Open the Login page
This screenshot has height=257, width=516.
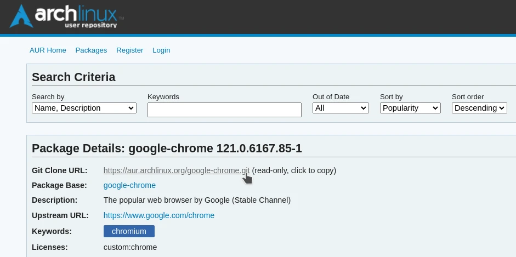pyautogui.click(x=161, y=50)
